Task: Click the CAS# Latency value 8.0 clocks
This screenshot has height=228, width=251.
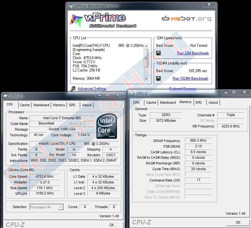Action: coord(198,152)
